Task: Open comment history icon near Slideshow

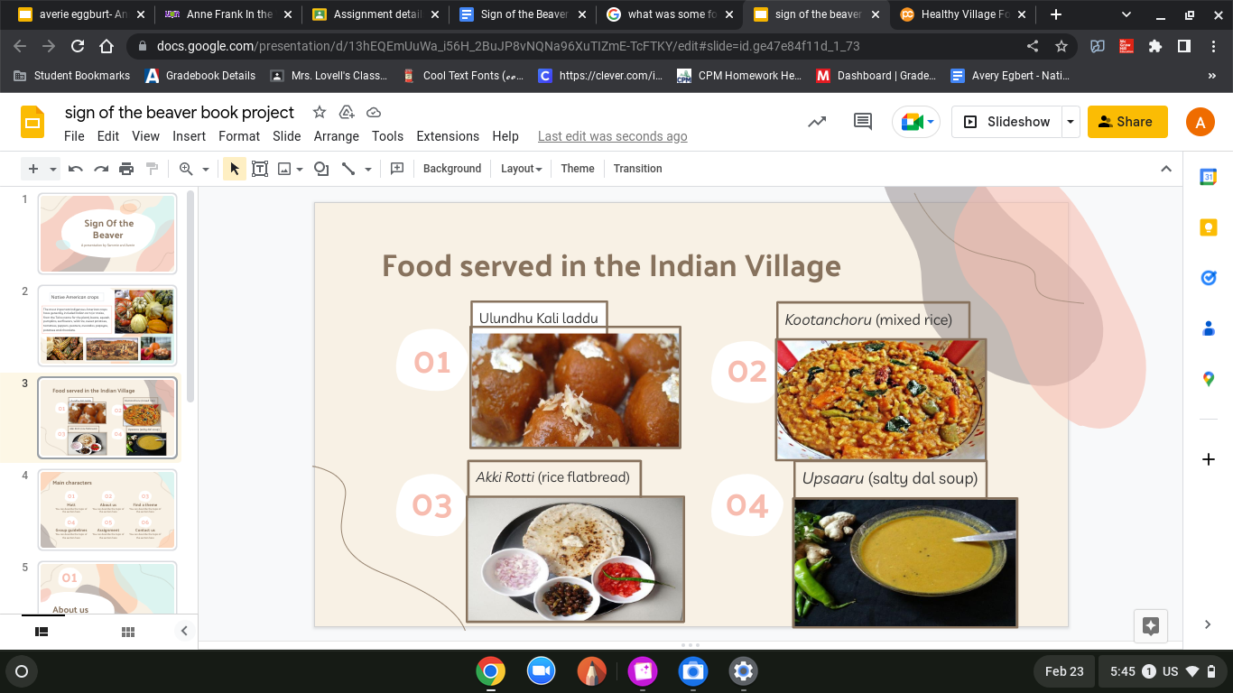Action: pos(863,122)
